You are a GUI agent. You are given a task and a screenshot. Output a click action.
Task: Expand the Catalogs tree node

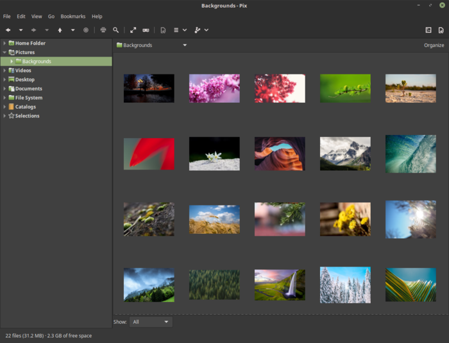coord(4,107)
